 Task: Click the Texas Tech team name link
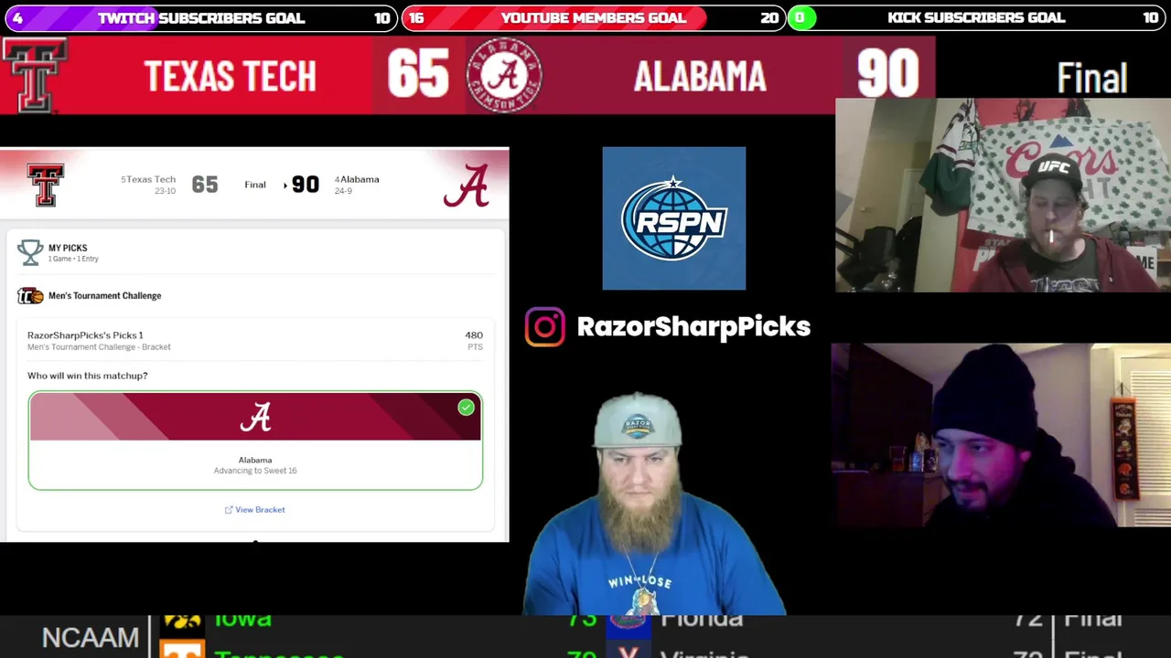(151, 179)
